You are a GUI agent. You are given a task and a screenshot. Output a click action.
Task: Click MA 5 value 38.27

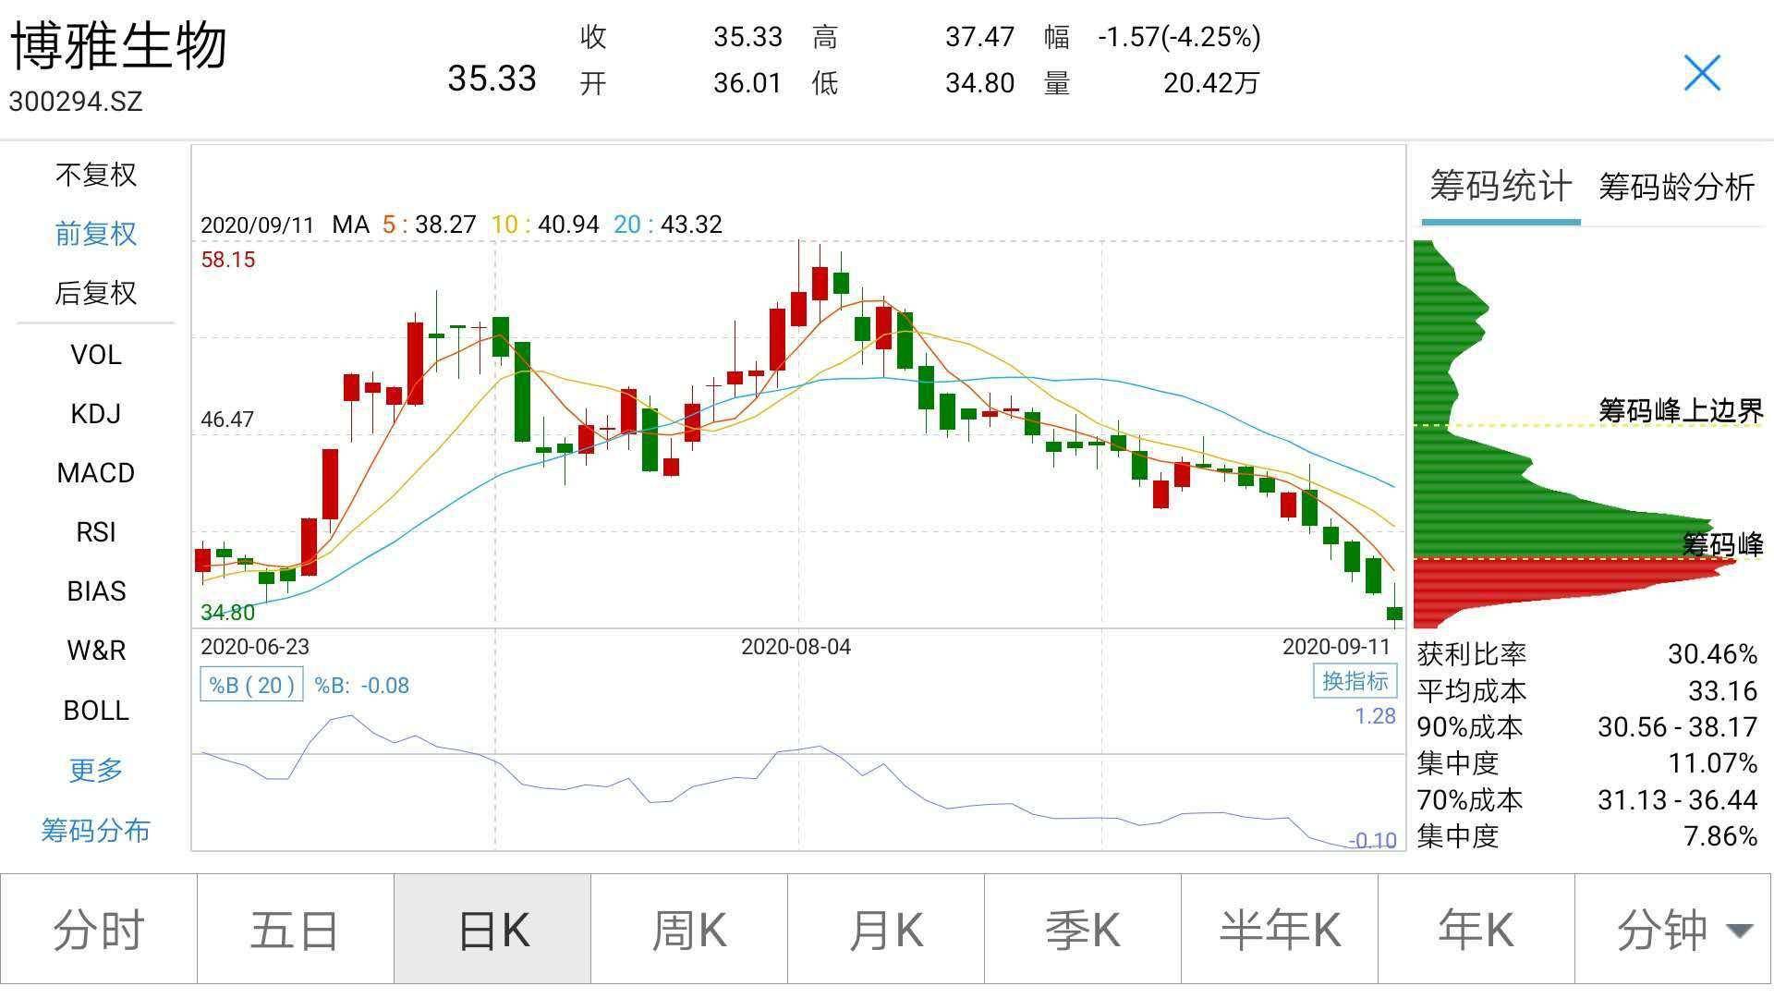(445, 225)
